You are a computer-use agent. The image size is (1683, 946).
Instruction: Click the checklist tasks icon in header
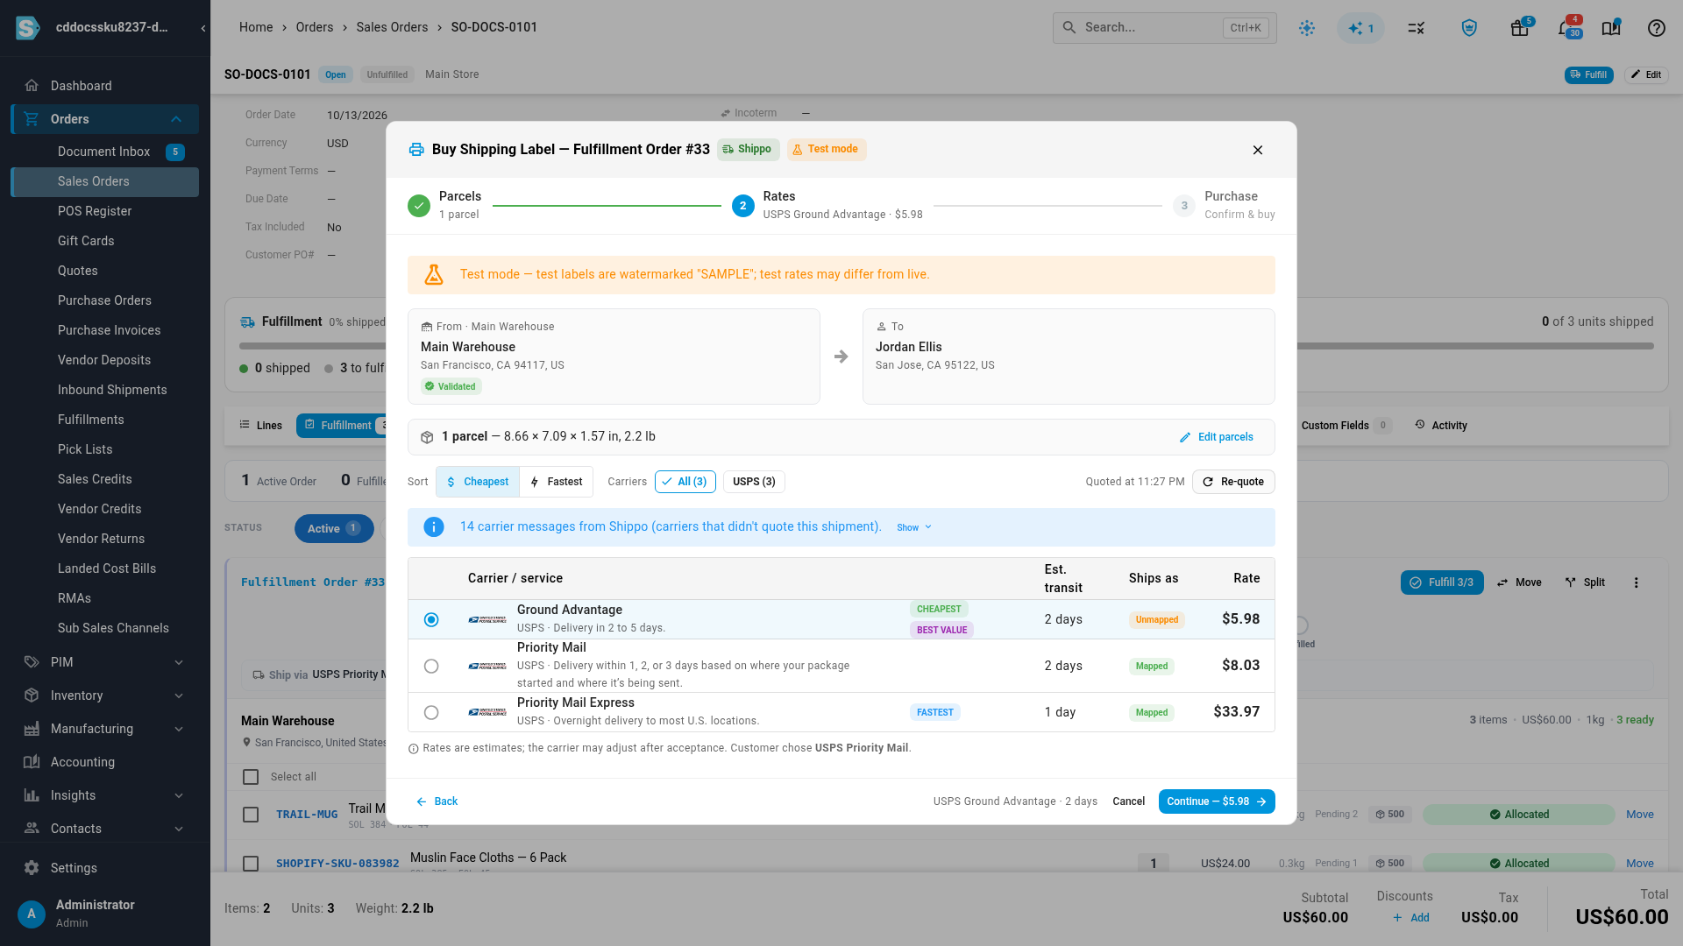click(x=1416, y=28)
